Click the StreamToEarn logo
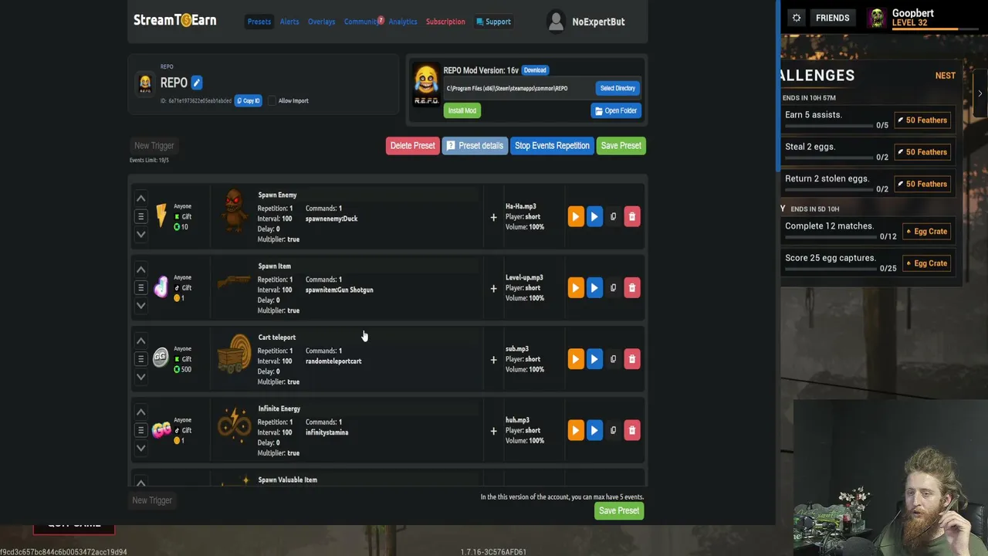Viewport: 988px width, 556px height. point(175,20)
